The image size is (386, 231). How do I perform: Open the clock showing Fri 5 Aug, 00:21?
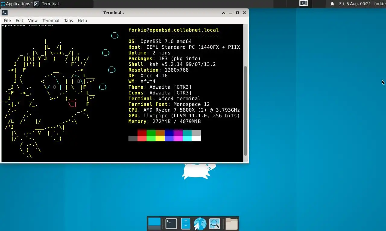coord(355,4)
